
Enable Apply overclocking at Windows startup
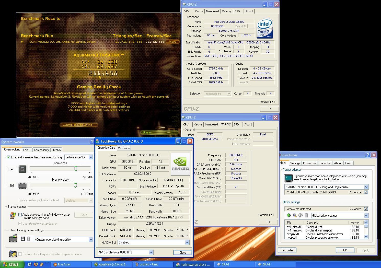[20, 215]
